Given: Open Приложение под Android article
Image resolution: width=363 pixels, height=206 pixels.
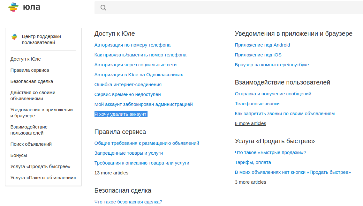Looking at the screenshot, I should click(262, 45).
